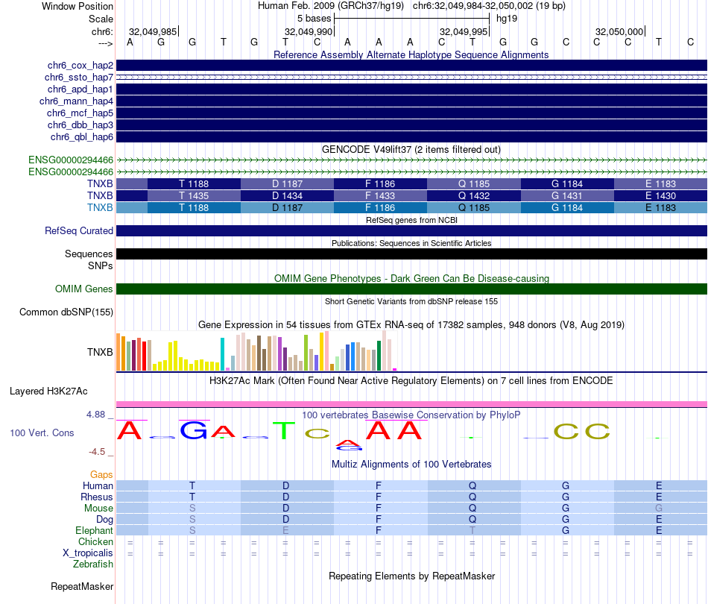Click the 'D 1434' codon box
The width and height of the screenshot is (708, 604).
[287, 195]
